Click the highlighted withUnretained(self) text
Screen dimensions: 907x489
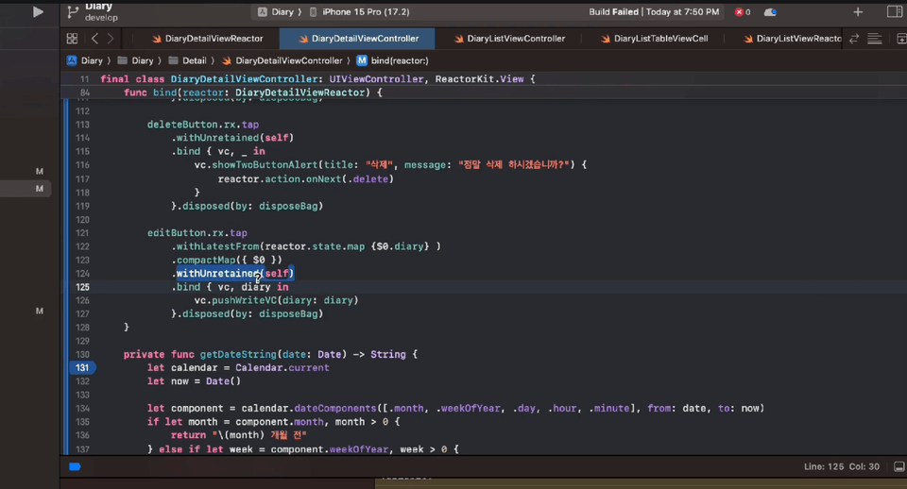[x=235, y=274]
